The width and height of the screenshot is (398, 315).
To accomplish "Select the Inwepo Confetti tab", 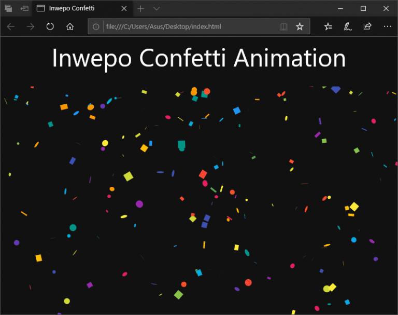I will (x=82, y=8).
